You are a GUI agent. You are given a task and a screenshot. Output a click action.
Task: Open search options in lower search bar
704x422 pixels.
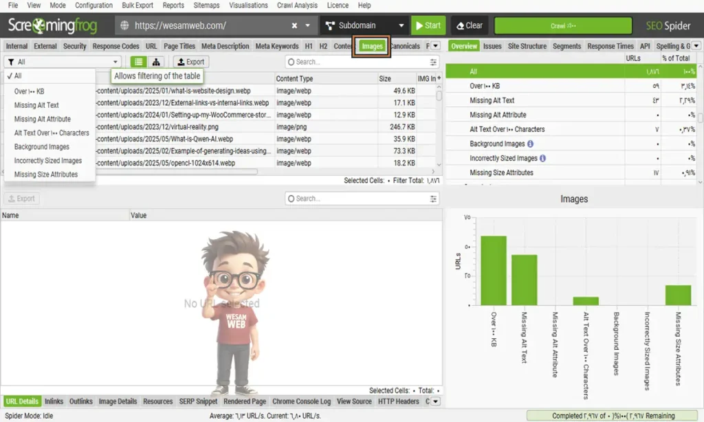point(433,199)
